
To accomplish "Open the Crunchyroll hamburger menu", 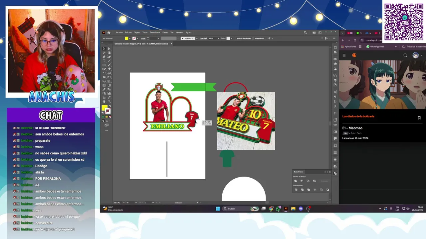I will [x=344, y=55].
